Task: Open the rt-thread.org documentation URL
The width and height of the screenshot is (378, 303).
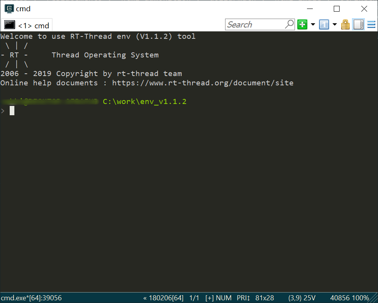Action: (x=203, y=83)
